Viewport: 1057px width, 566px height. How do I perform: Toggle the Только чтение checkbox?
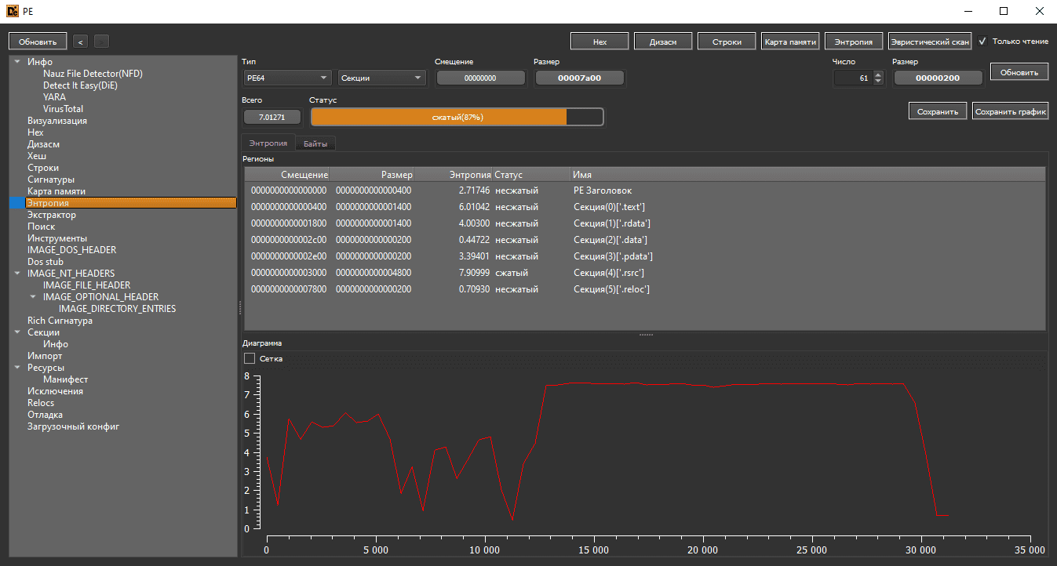[x=982, y=42]
